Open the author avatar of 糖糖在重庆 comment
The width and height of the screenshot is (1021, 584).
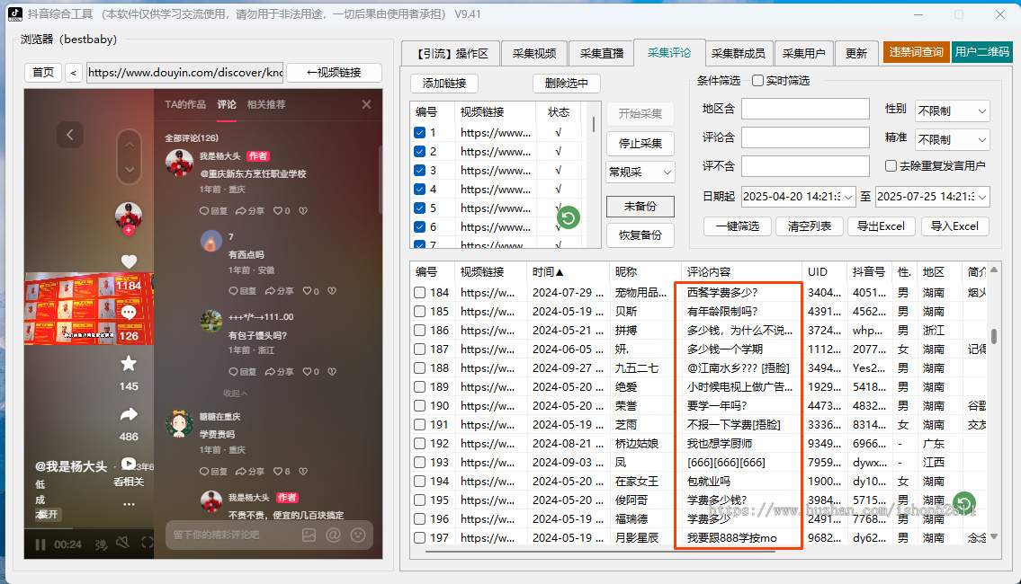(x=179, y=425)
